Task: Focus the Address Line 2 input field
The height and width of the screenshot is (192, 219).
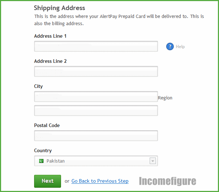Action: click(96, 71)
